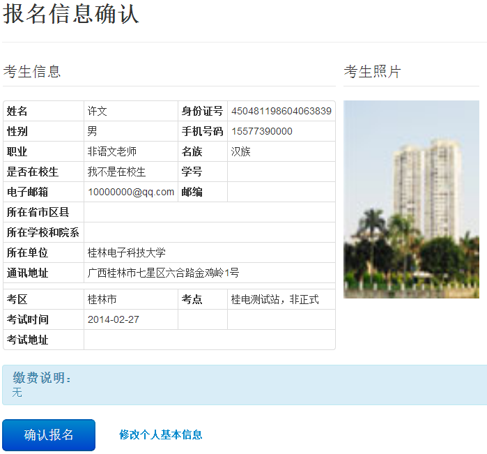The height and width of the screenshot is (454, 487).
Task: Click the exam district value 桂林市
Action: 102,299
